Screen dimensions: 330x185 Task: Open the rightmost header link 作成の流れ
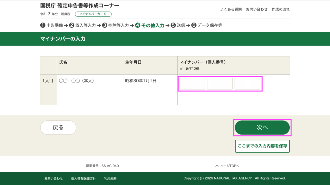[280, 9]
